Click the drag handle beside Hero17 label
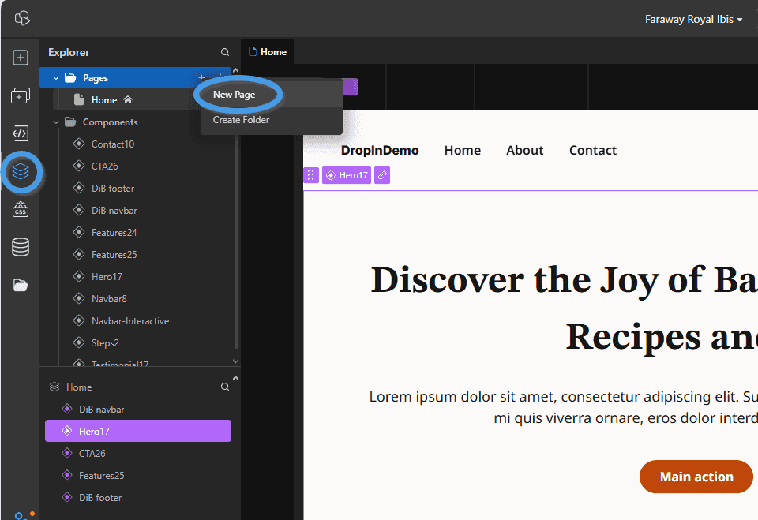This screenshot has height=520, width=758. point(311,175)
